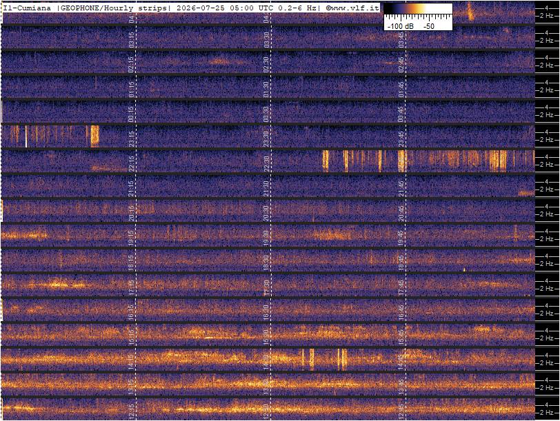Click the 2 Hz axis label of the 03:15 strip
Image resolution: width=560 pixels, height=421 pixels.
[546, 41]
